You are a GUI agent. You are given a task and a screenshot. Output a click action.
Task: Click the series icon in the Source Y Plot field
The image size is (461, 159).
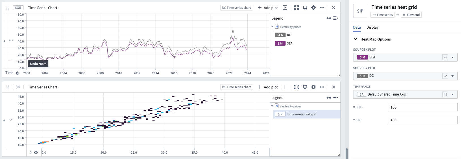click(x=445, y=76)
